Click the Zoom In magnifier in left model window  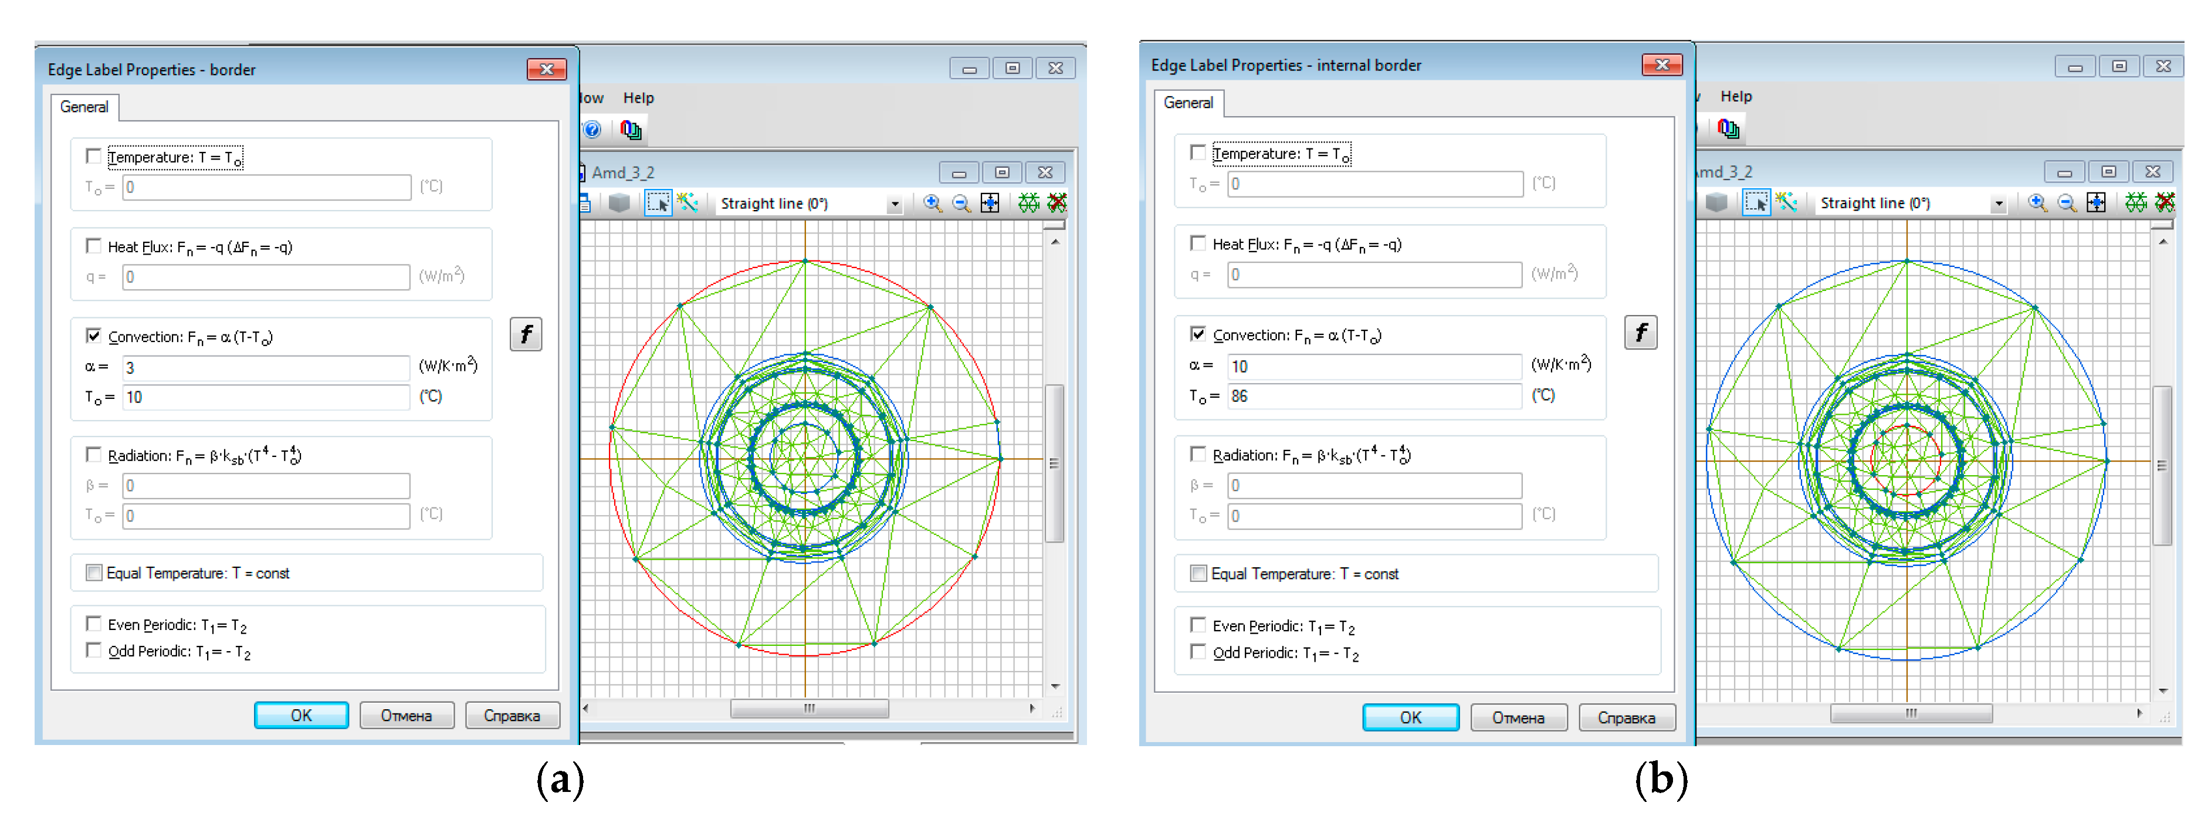point(932,203)
